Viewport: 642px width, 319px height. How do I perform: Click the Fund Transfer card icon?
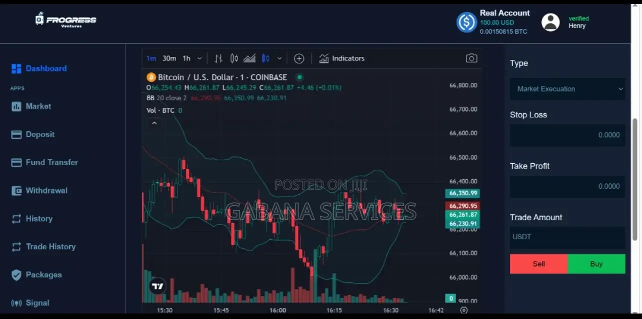click(16, 162)
